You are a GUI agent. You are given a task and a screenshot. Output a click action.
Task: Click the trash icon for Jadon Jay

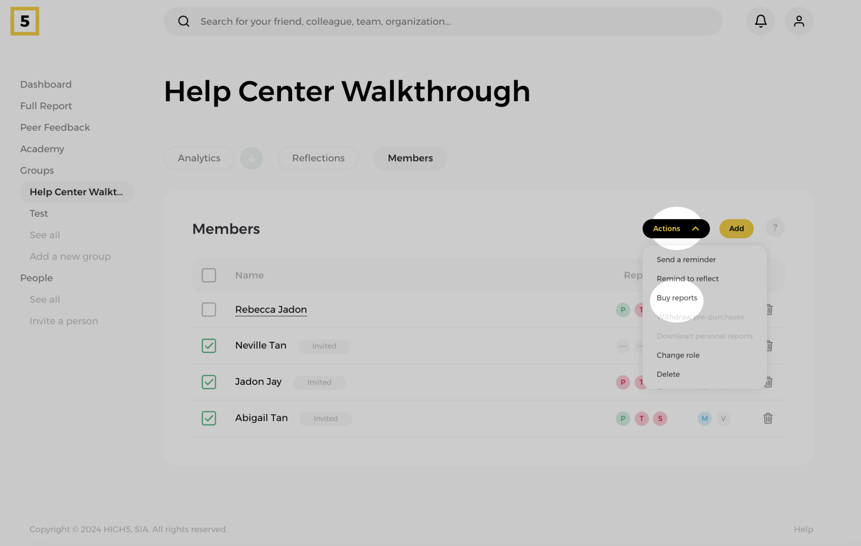coord(769,382)
